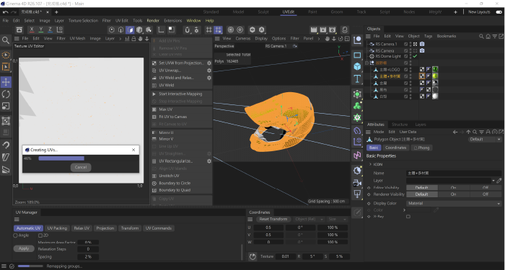Screen dimensions: 505x270
Task: Open the Coordinates attribute tab
Action: (x=395, y=148)
